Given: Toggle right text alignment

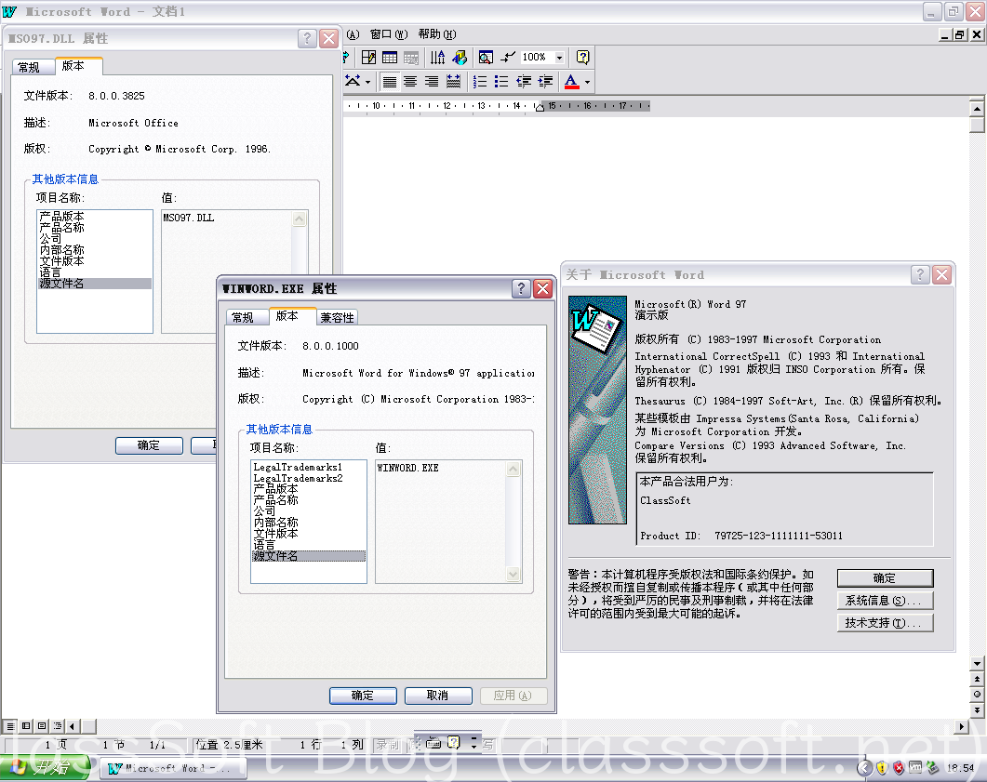Looking at the screenshot, I should tap(432, 82).
